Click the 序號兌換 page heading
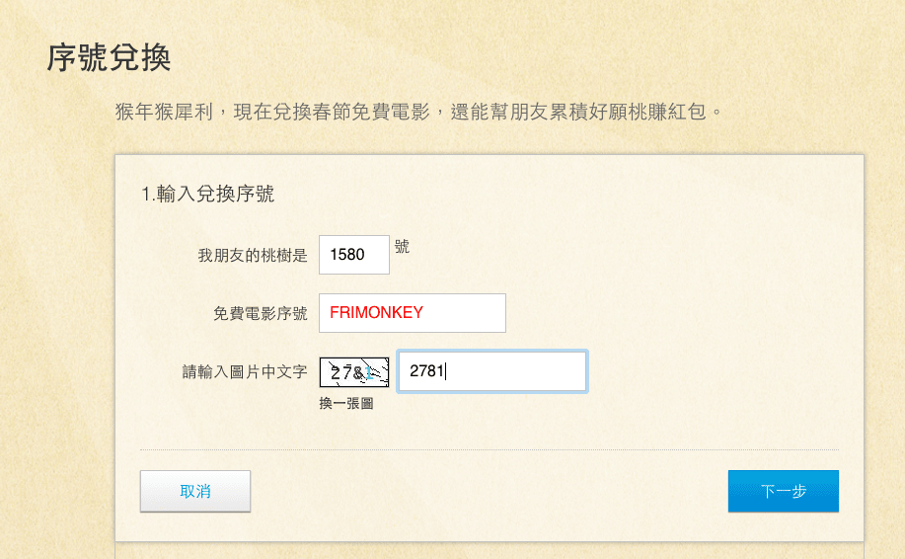This screenshot has height=559, width=905. tap(109, 57)
